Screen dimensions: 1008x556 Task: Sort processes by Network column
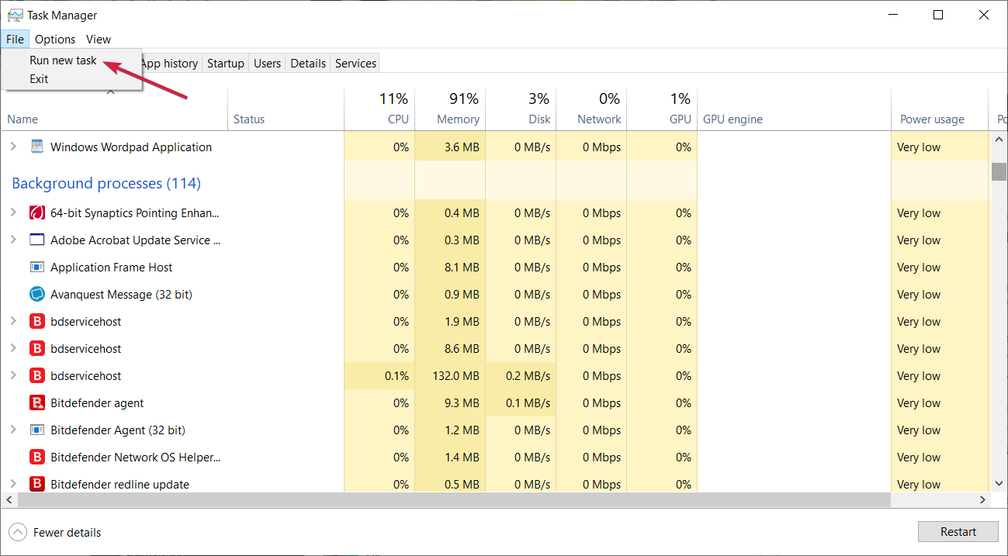[x=591, y=109]
